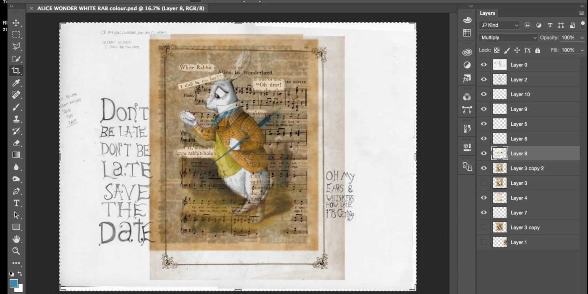Show Layer 3 by clicking its visibility box
This screenshot has height=294, width=588.
click(484, 183)
